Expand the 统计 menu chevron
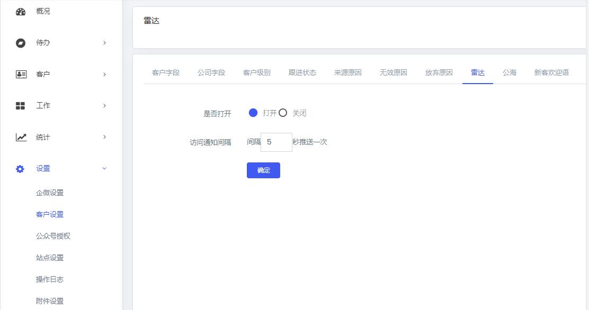Screen dimensions: 589x310 (104, 137)
